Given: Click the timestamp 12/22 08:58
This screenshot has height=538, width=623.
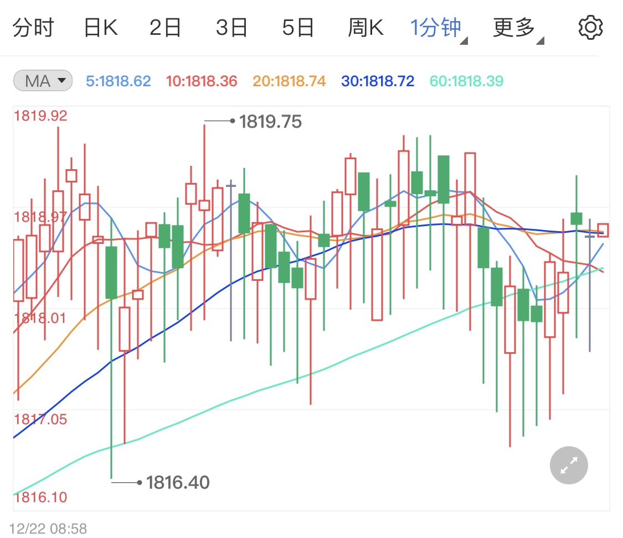Looking at the screenshot, I should 48,529.
